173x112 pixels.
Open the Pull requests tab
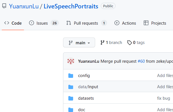click(x=86, y=23)
